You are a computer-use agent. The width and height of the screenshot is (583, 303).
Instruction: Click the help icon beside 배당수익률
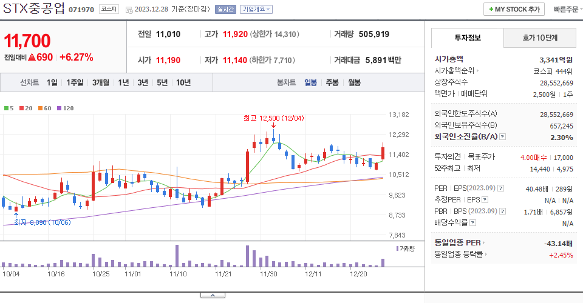coord(473,223)
